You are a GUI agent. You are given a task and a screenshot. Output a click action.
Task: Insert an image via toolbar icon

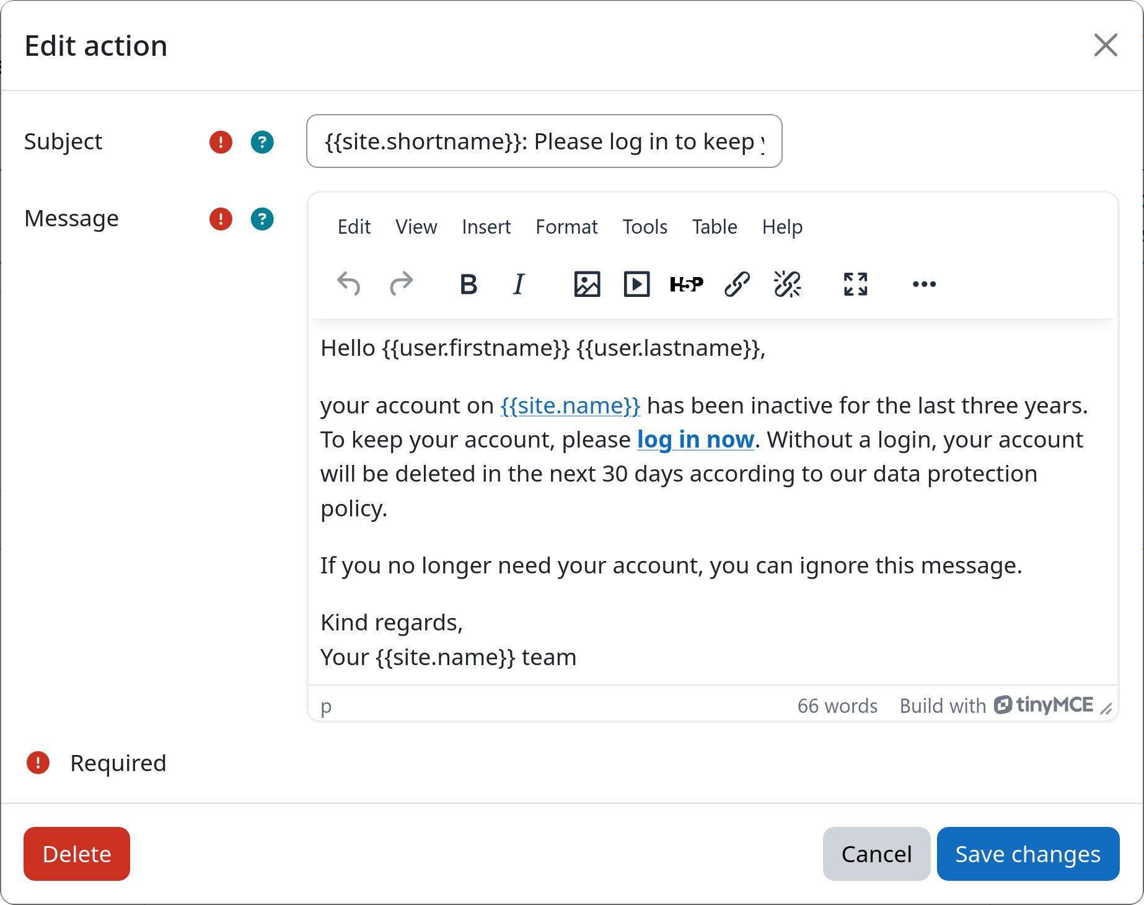pos(587,285)
